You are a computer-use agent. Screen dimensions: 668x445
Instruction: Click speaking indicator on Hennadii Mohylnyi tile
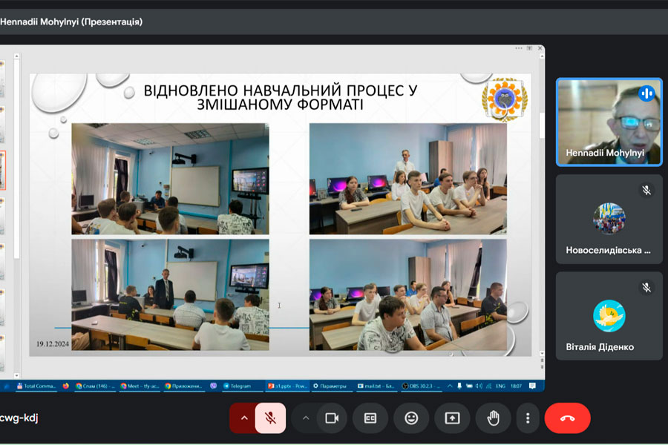[x=646, y=93]
